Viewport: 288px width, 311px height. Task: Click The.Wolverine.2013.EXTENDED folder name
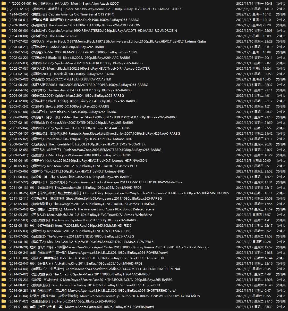(x=71, y=236)
